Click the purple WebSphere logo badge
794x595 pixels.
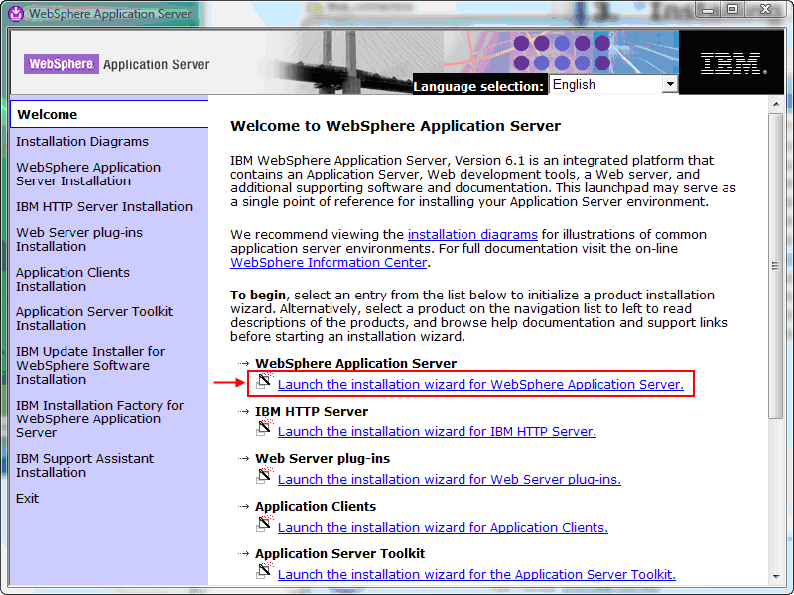coord(62,64)
